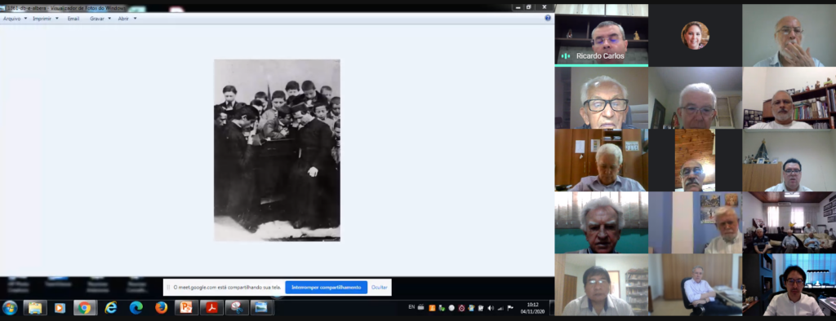The image size is (836, 321).
Task: Click the Ocultar link
Action: coord(380,287)
